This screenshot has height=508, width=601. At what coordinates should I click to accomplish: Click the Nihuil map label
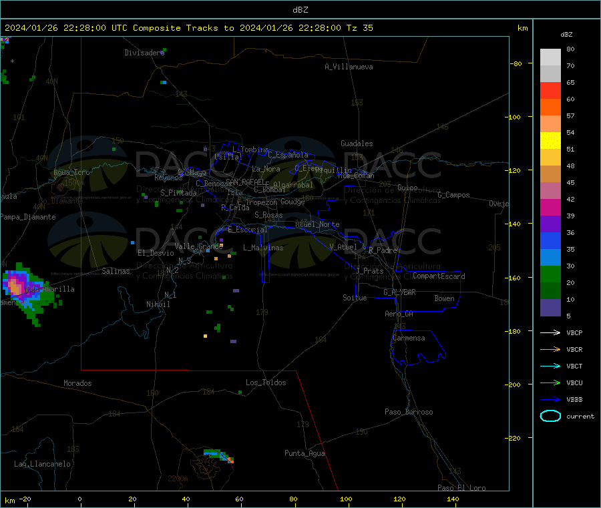pos(158,304)
